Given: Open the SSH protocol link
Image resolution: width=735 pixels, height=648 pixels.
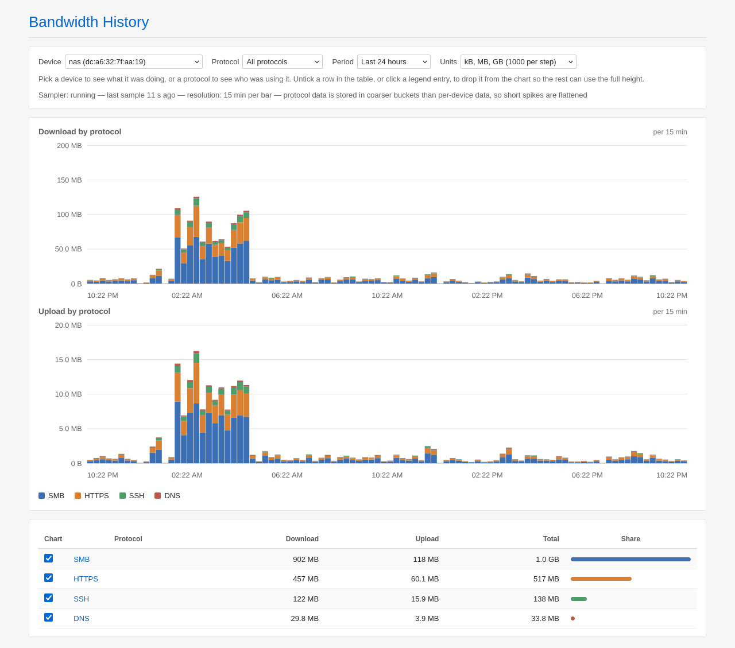Looking at the screenshot, I should (x=82, y=599).
